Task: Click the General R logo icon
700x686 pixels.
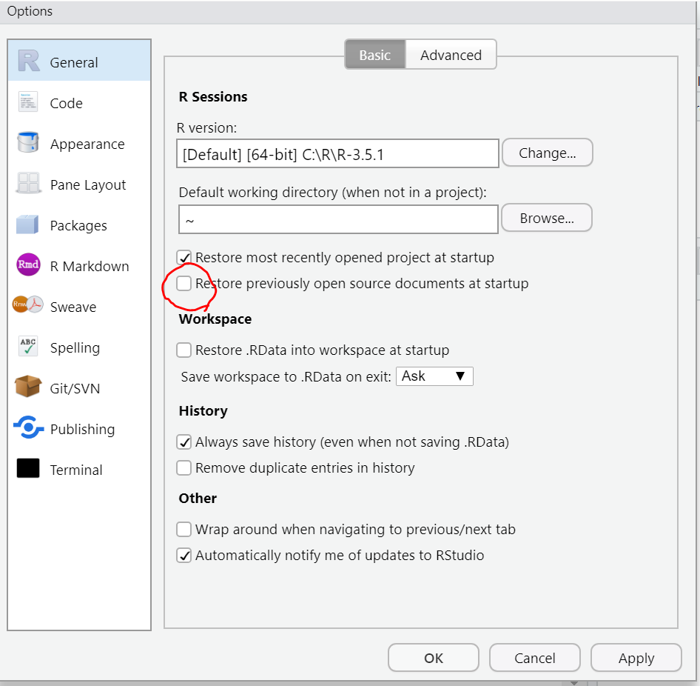Action: [x=29, y=61]
